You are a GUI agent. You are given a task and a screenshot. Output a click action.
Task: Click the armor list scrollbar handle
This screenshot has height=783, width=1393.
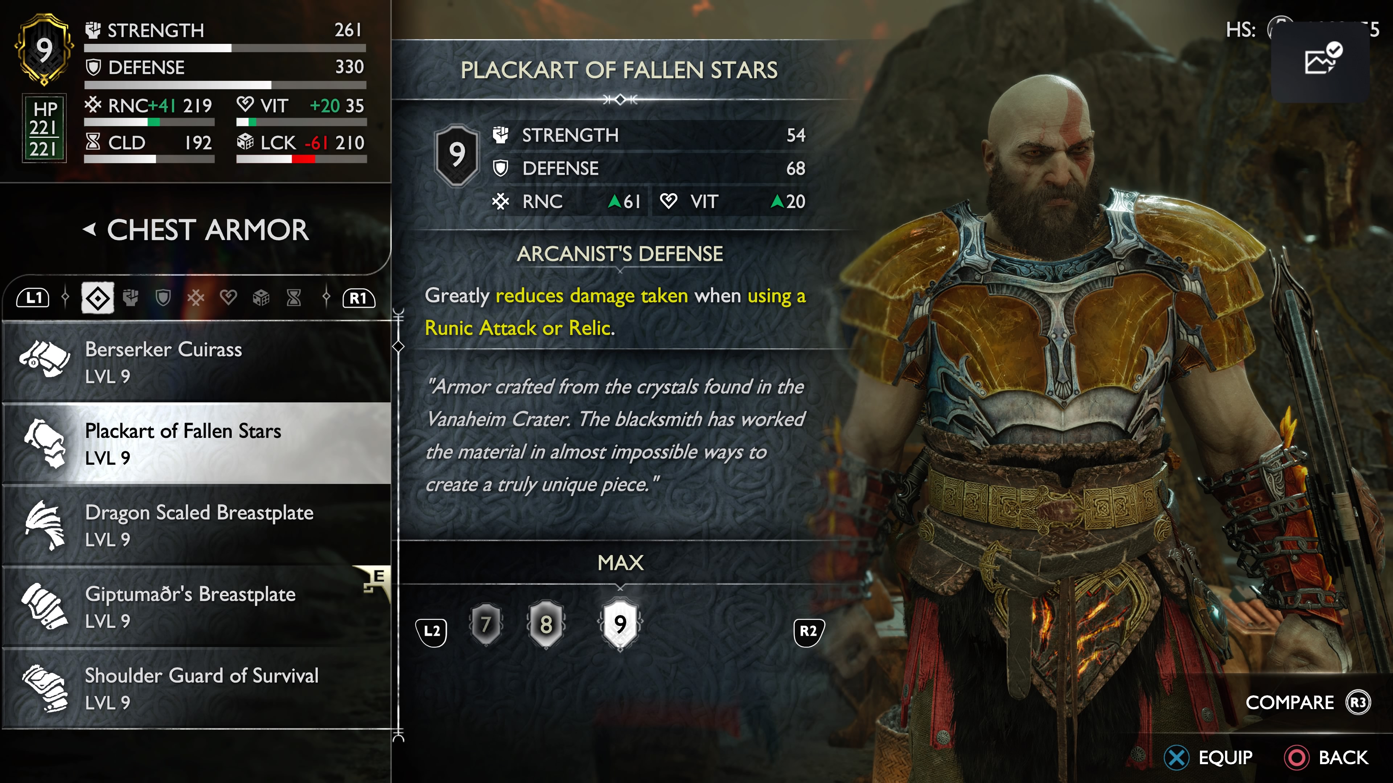(x=399, y=347)
